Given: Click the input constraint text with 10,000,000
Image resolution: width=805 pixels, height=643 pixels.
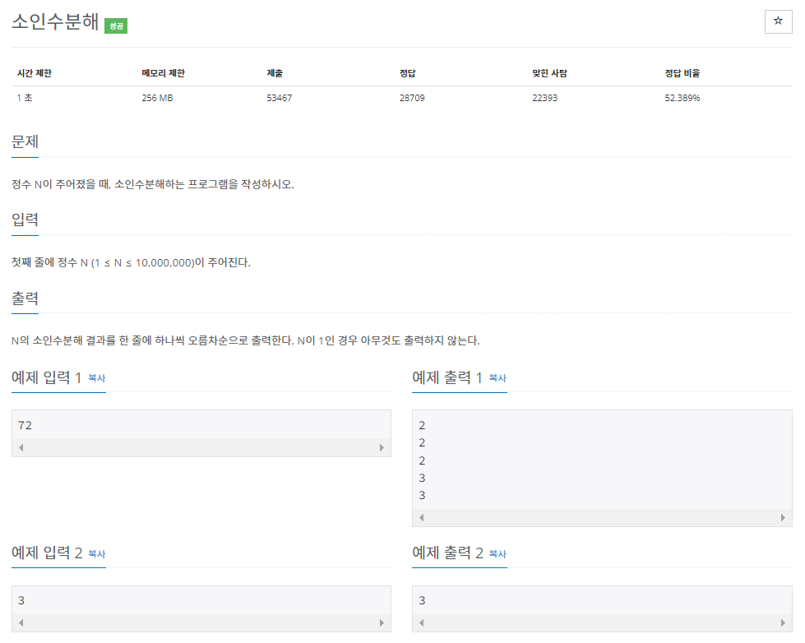Looking at the screenshot, I should point(131,262).
